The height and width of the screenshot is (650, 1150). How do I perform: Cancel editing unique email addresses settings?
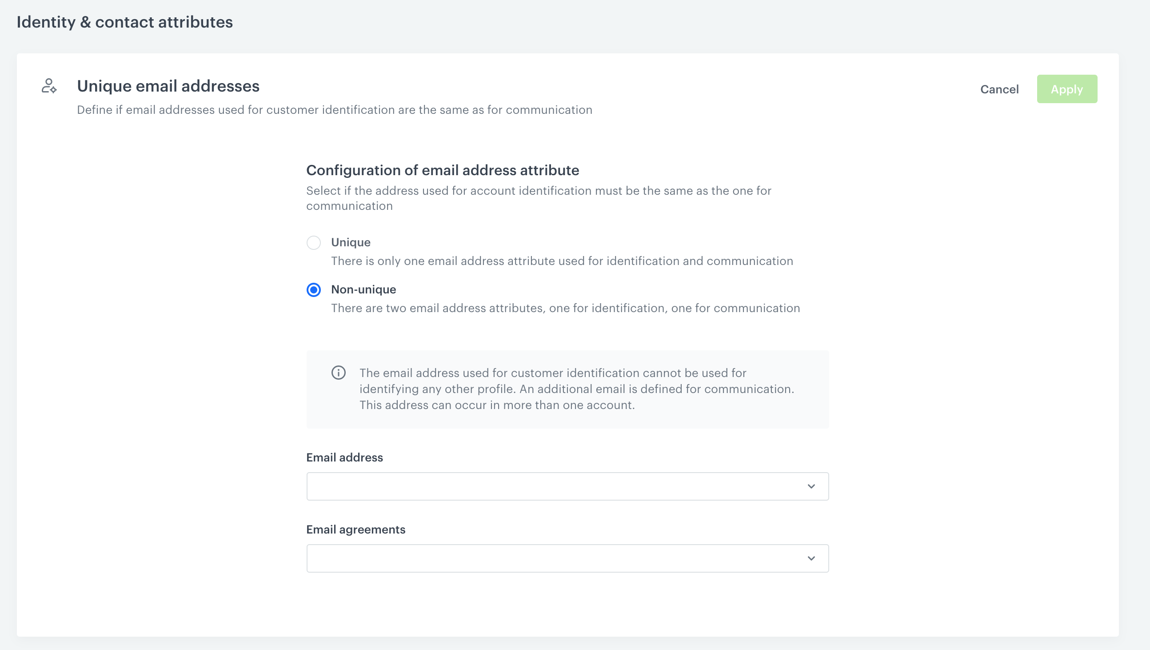click(999, 89)
